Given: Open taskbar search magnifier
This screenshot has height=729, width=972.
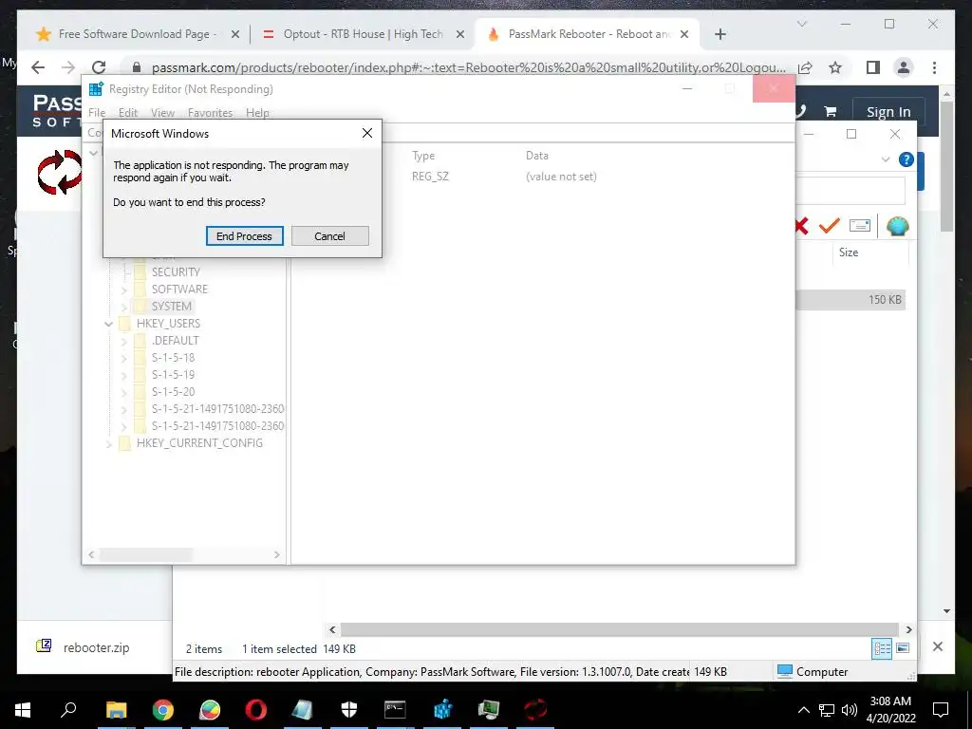Looking at the screenshot, I should 68,709.
